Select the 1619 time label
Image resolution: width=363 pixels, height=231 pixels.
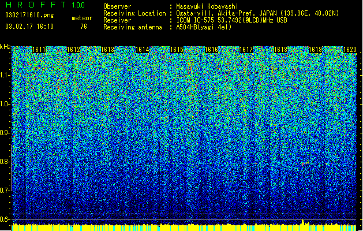pos(315,50)
